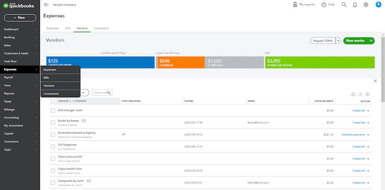Viewport: 385px width, 190px height.
Task: Open the New vendor dropdown arrow
Action: pos(371,41)
